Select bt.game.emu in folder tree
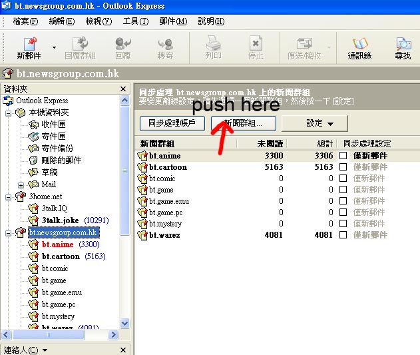 tap(62, 292)
